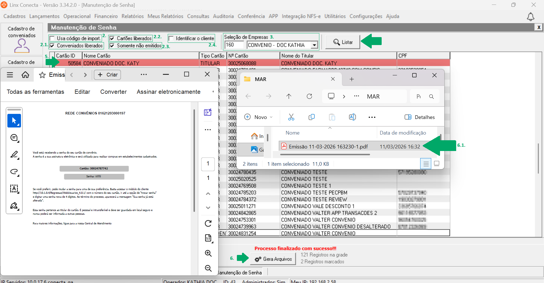Switch Explorer to large icons view

pyautogui.click(x=437, y=163)
